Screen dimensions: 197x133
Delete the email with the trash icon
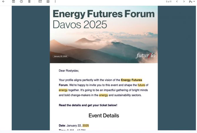pyautogui.click(x=29, y=1)
